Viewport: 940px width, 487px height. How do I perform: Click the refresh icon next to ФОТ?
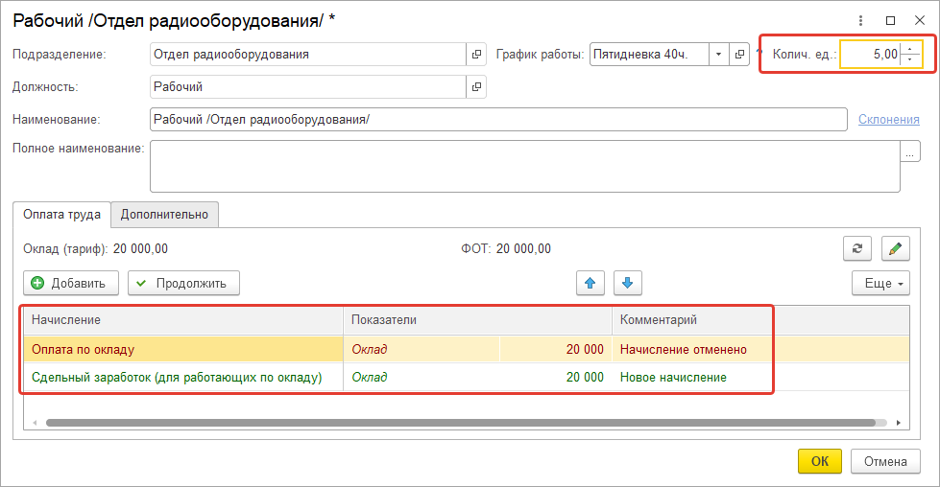856,248
